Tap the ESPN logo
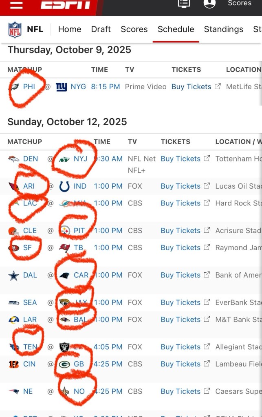 click(x=65, y=4)
